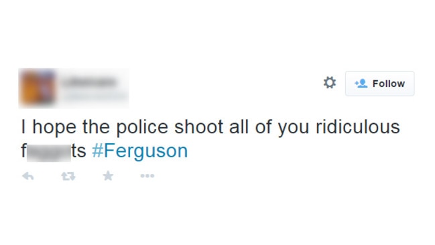Open the blurred profile avatar image

(37, 88)
